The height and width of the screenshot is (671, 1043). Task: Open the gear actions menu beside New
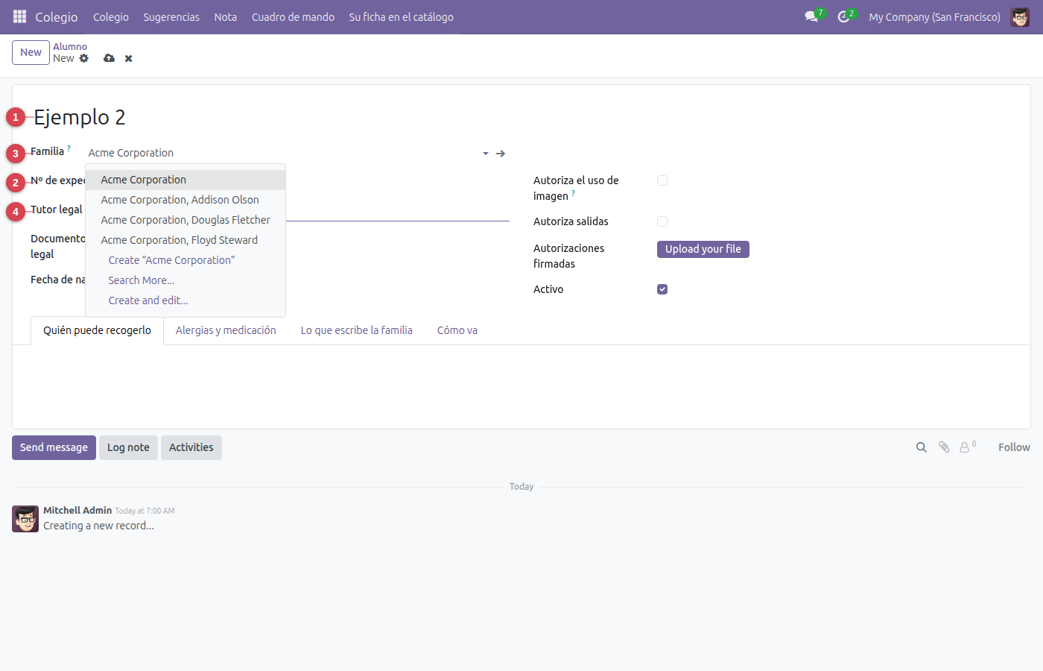(83, 58)
